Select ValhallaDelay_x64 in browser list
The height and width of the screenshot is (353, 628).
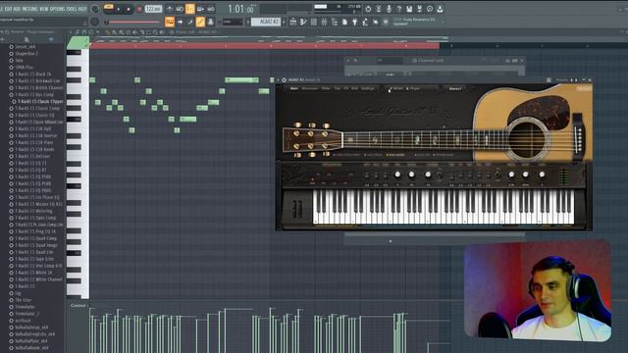(31, 327)
